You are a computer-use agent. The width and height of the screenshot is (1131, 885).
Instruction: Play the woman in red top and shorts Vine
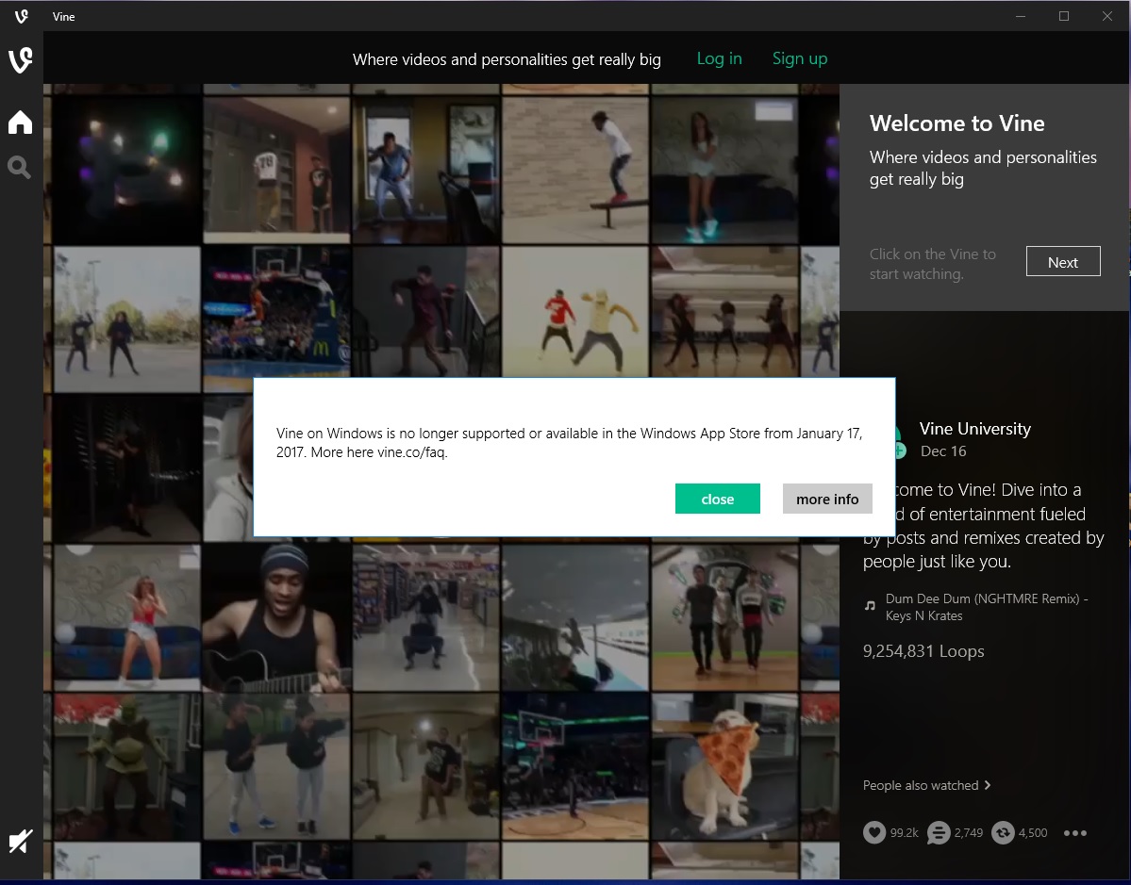(x=127, y=617)
